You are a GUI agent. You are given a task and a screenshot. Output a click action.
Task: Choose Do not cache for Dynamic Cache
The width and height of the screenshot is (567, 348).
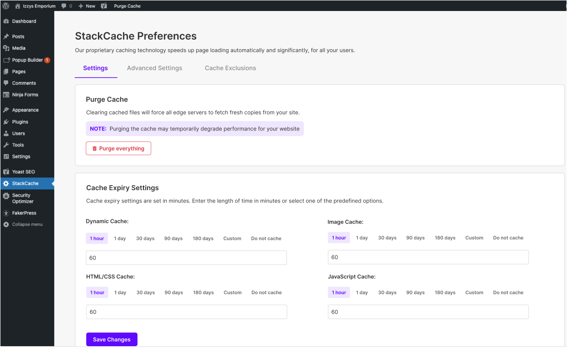coord(266,239)
